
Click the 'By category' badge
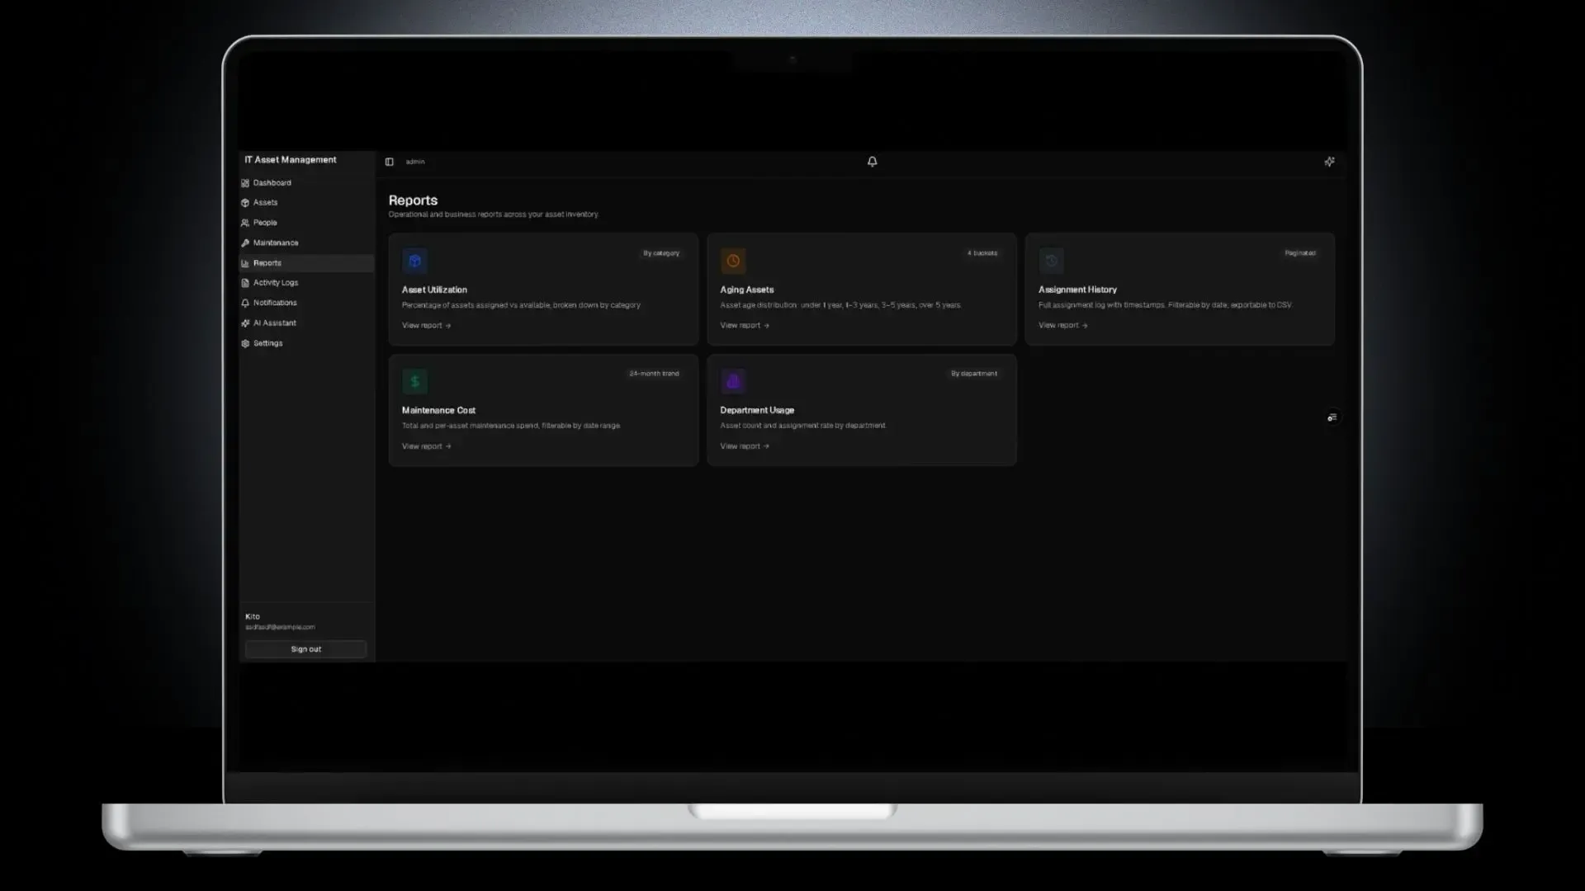[661, 253]
